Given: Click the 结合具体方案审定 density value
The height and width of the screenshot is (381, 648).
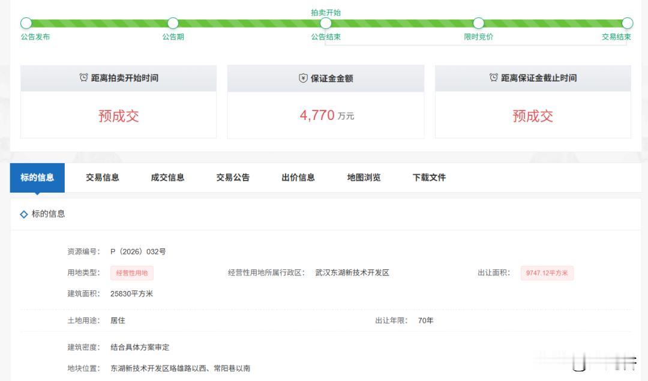Looking at the screenshot, I should (140, 347).
